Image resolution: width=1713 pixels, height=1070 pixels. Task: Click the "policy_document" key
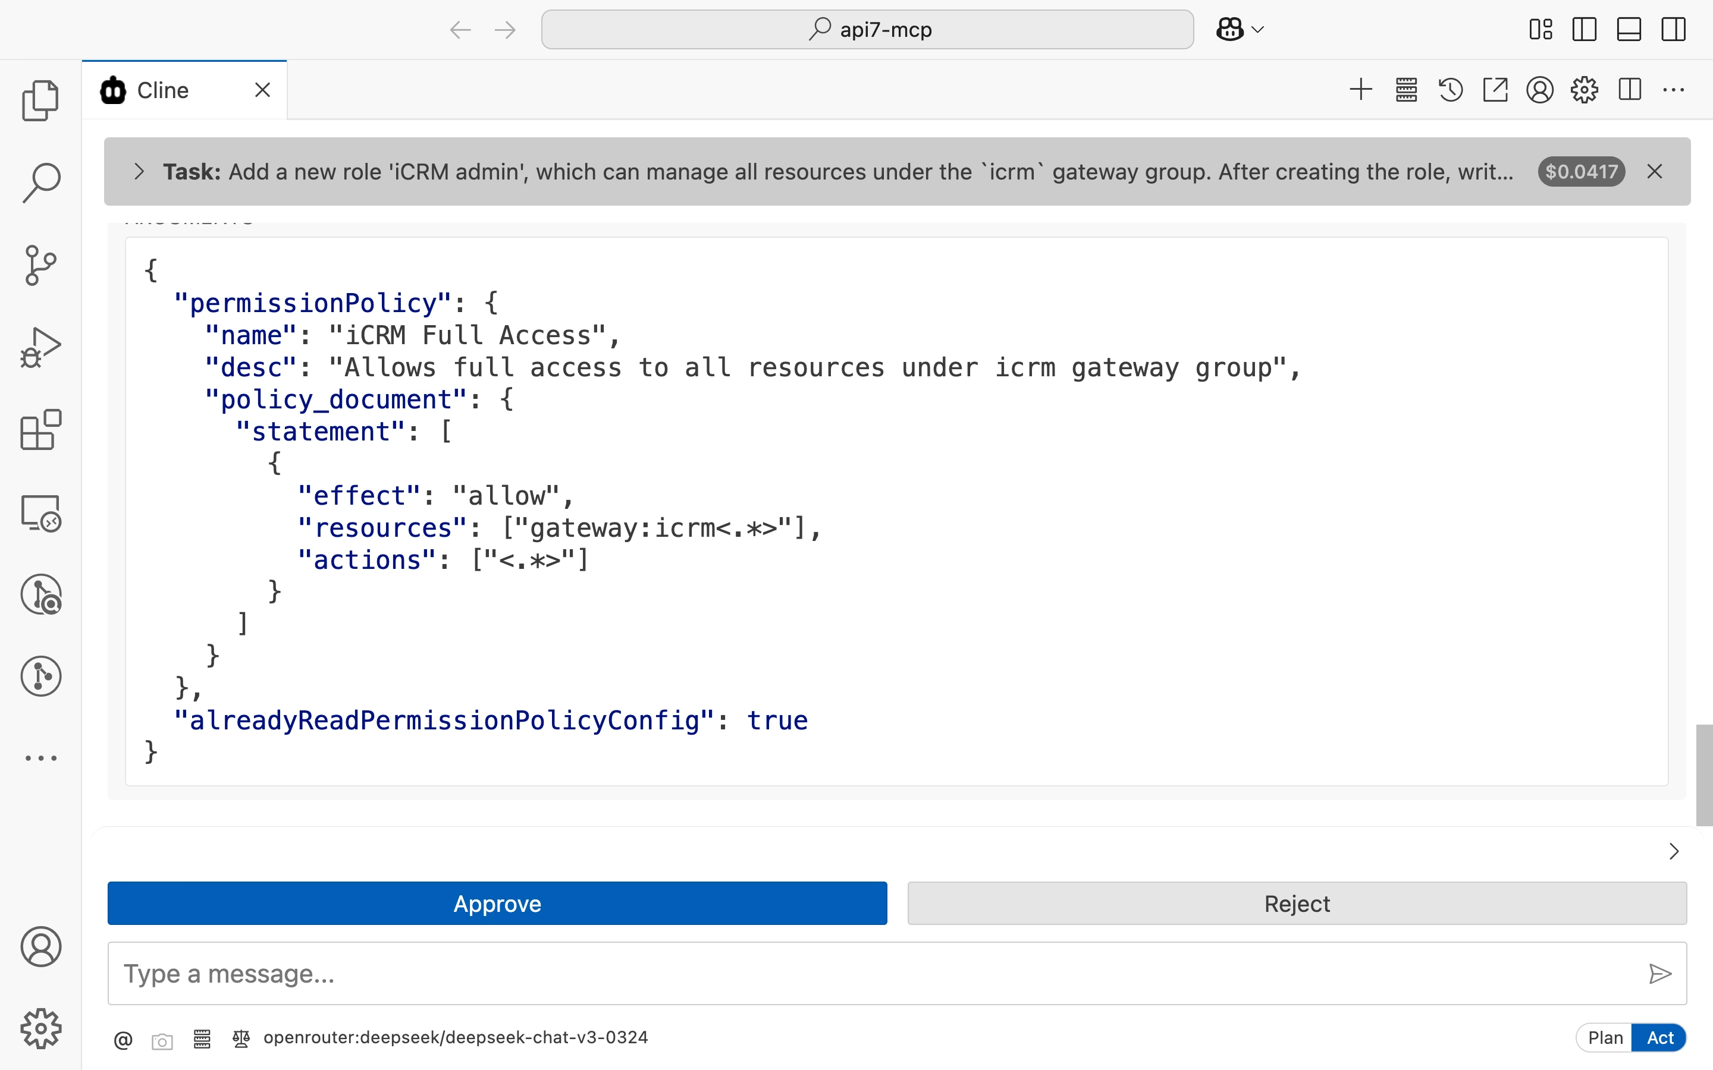pos(335,400)
